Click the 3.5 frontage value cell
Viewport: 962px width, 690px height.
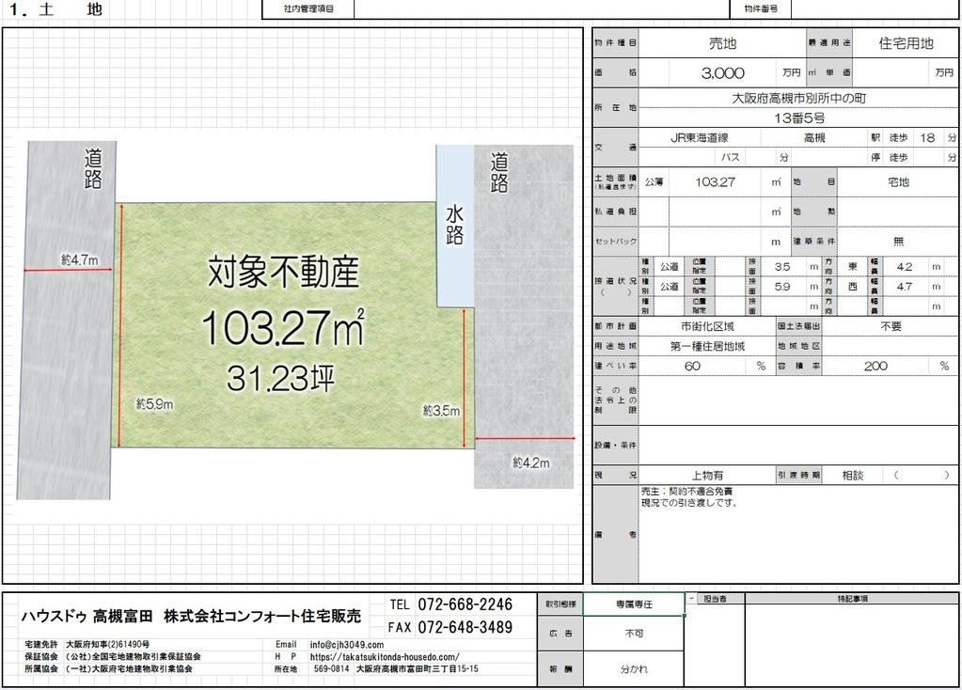(781, 267)
